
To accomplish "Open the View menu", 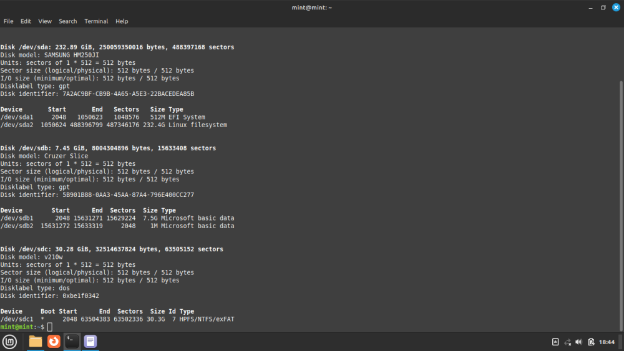I will tap(44, 21).
